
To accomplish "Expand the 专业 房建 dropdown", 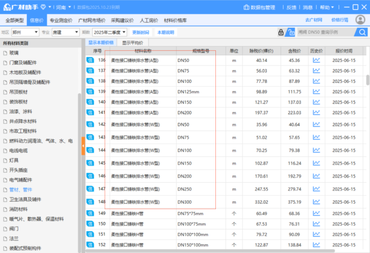I will click(66, 33).
